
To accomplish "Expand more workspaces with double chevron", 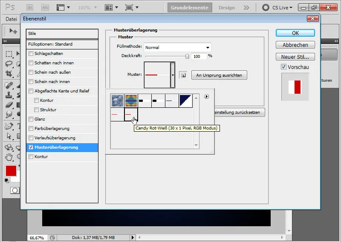I will 246,8.
